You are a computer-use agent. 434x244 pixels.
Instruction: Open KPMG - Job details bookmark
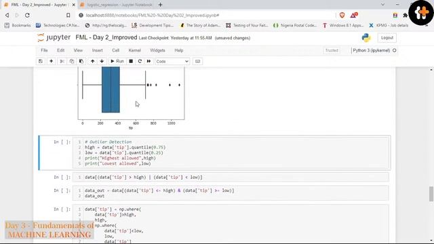(x=389, y=25)
